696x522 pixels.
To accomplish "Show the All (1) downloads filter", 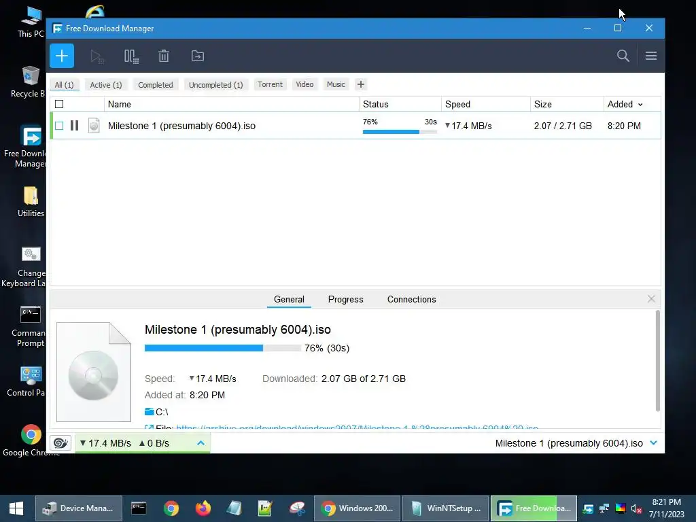I will pyautogui.click(x=65, y=84).
